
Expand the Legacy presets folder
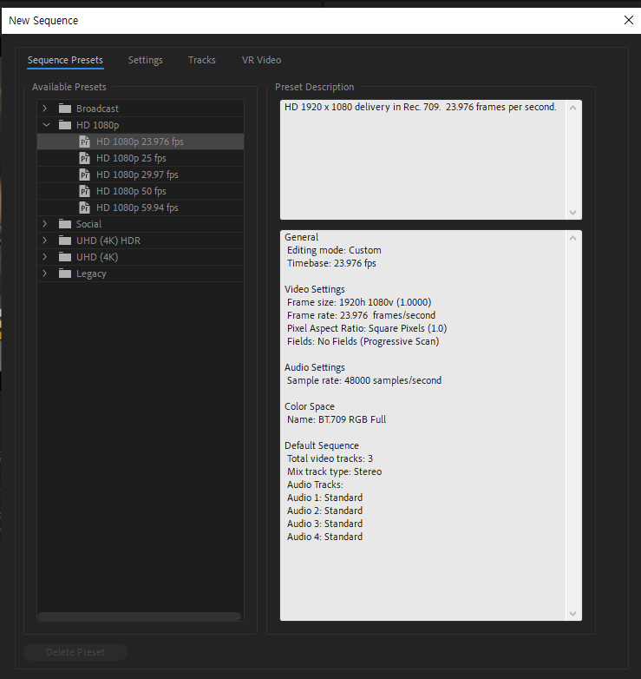[x=45, y=274]
